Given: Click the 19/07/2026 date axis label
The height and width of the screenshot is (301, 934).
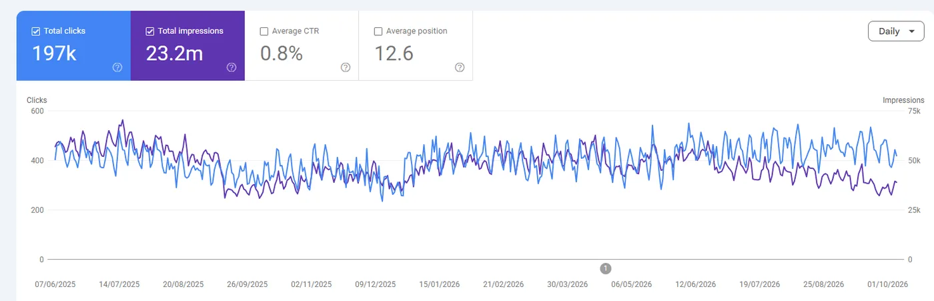Looking at the screenshot, I should pos(759,284).
